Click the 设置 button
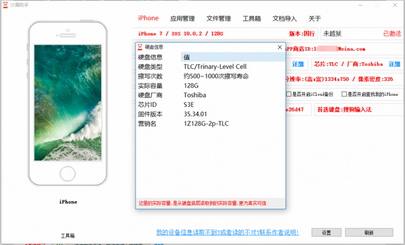Screen dimensions: 405x245 pos(327,232)
